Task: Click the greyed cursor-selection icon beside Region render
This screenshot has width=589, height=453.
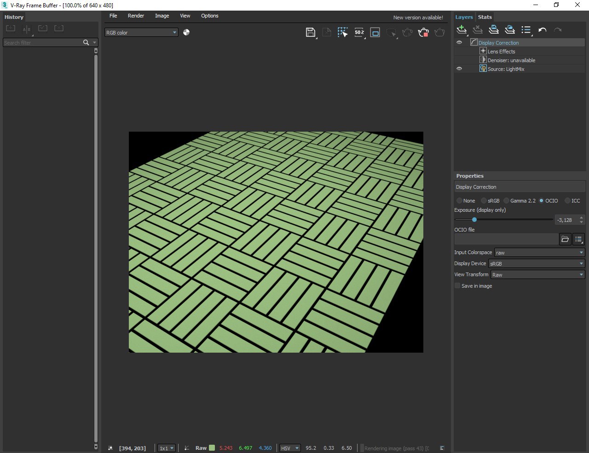Action: tap(391, 32)
